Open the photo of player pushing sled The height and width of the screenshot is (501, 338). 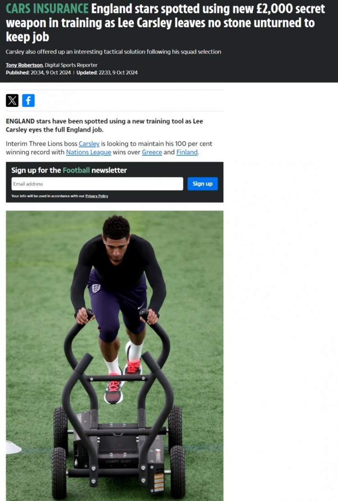pyautogui.click(x=114, y=356)
